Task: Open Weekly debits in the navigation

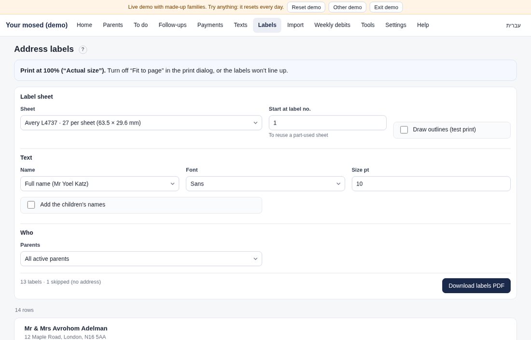Action: point(332,25)
